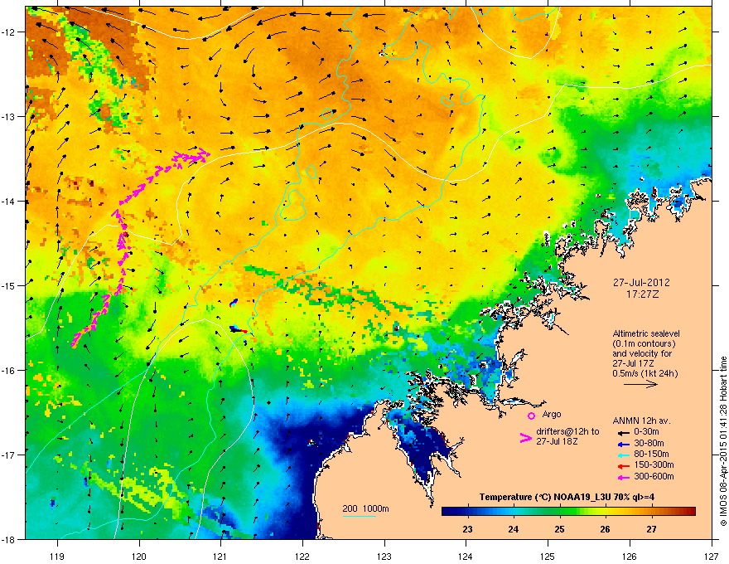Click the magenta 300-600m ANMN arrow
Viewport: 729px width, 564px height.
tap(624, 477)
